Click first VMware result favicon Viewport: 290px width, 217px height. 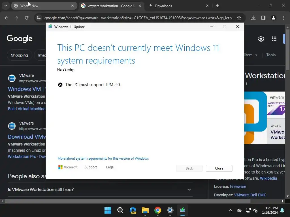pyautogui.click(x=12, y=78)
